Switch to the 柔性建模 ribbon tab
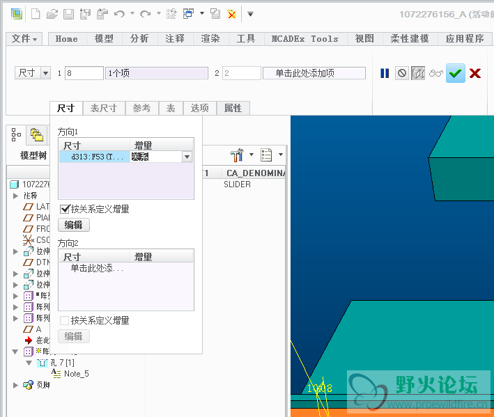 click(410, 39)
